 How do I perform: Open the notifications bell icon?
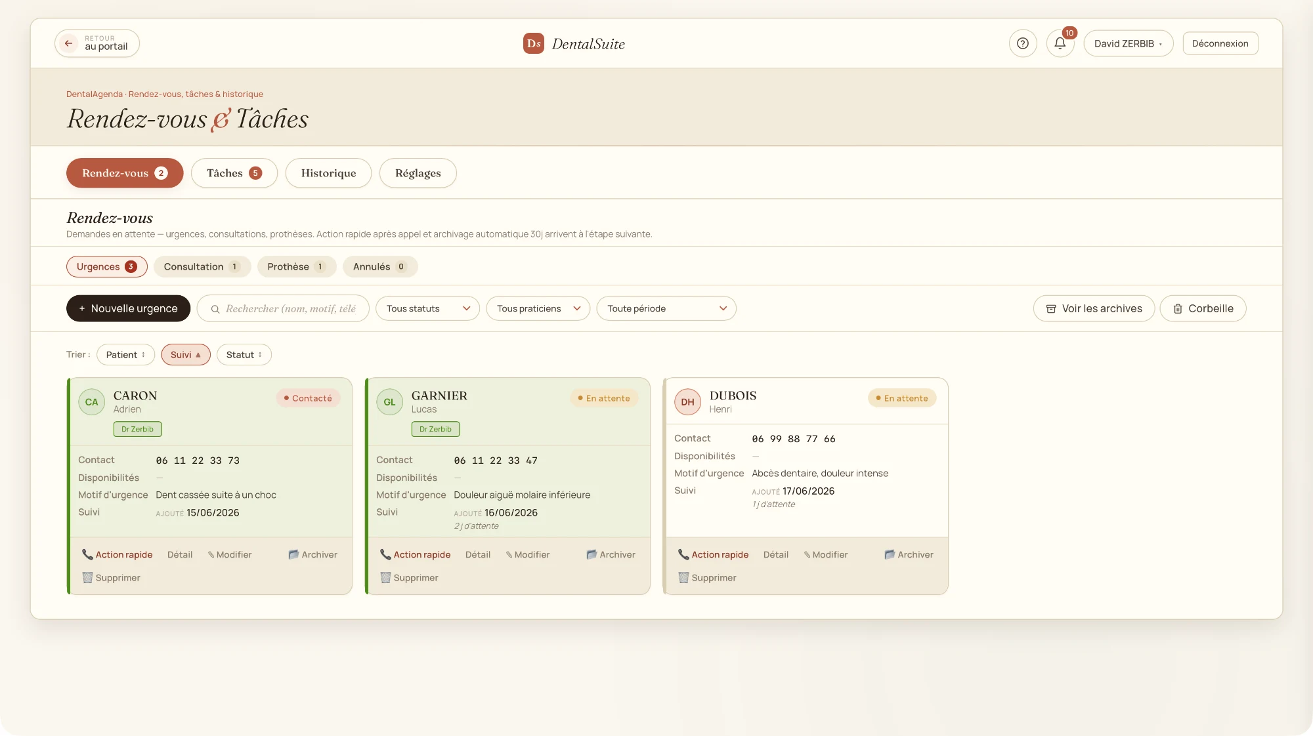coord(1060,43)
